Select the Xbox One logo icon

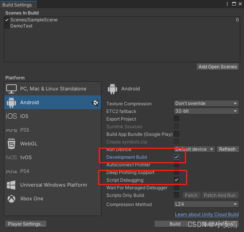pos(11,199)
